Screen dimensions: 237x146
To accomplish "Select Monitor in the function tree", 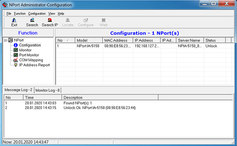I will click(25, 50).
